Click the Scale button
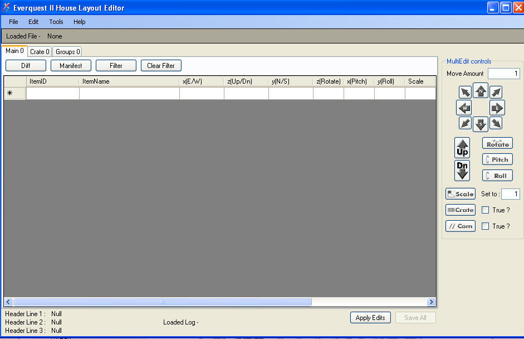The width and height of the screenshot is (524, 339). tap(460, 194)
